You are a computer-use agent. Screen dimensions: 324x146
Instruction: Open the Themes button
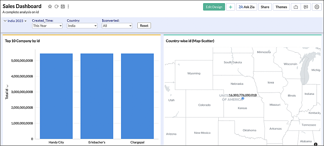(x=281, y=7)
